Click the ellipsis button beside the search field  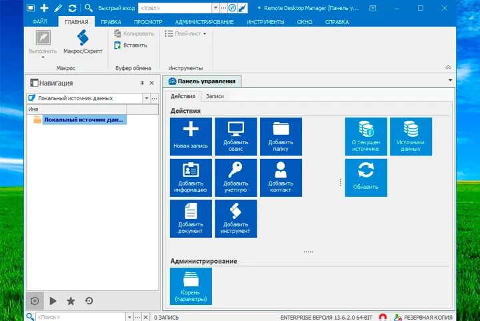[x=137, y=317]
